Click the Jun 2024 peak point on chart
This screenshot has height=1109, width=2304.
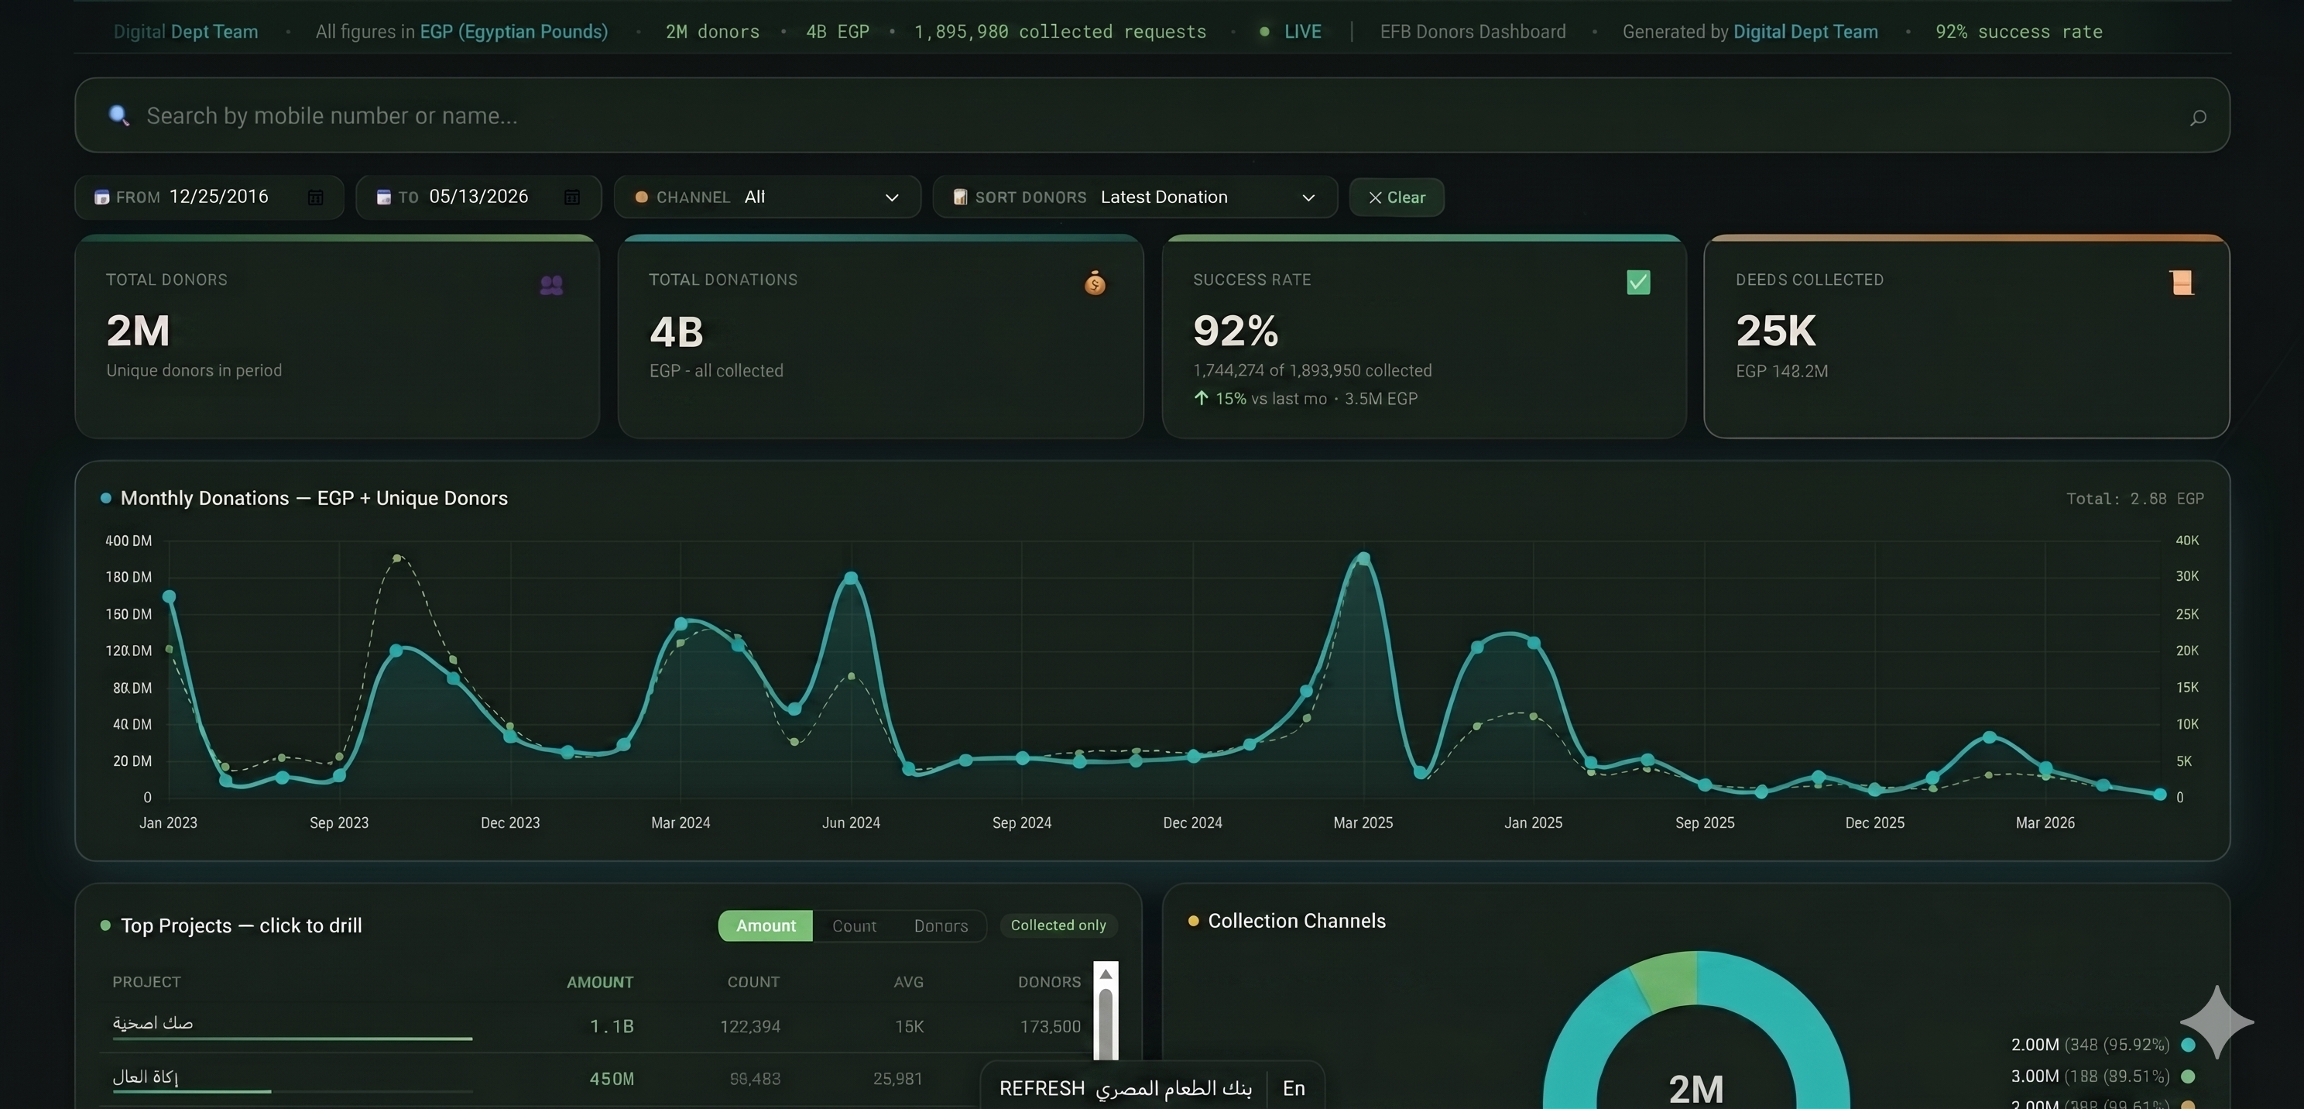(x=851, y=579)
